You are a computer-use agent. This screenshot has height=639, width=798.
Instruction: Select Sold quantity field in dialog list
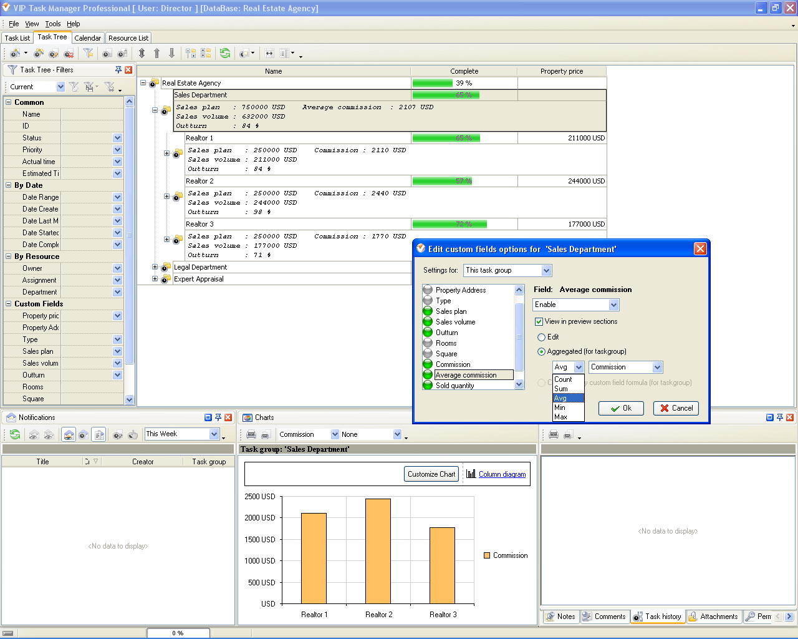tap(455, 386)
